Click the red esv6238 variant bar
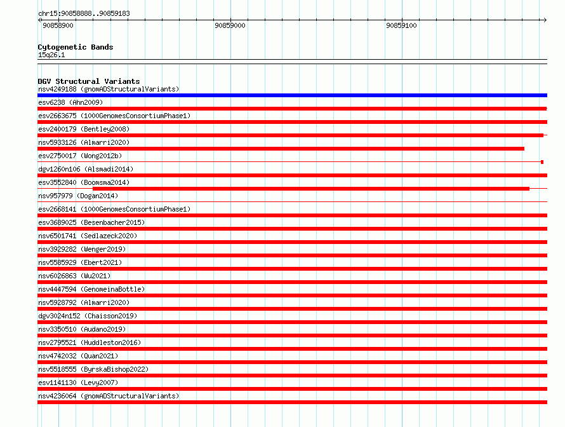The width and height of the screenshot is (565, 427). (x=292, y=109)
